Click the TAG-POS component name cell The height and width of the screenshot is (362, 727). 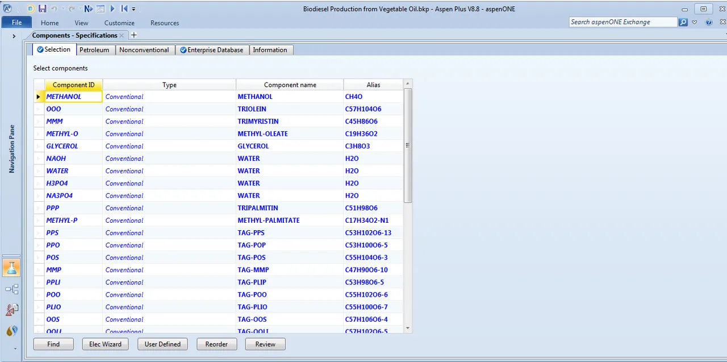coord(290,257)
